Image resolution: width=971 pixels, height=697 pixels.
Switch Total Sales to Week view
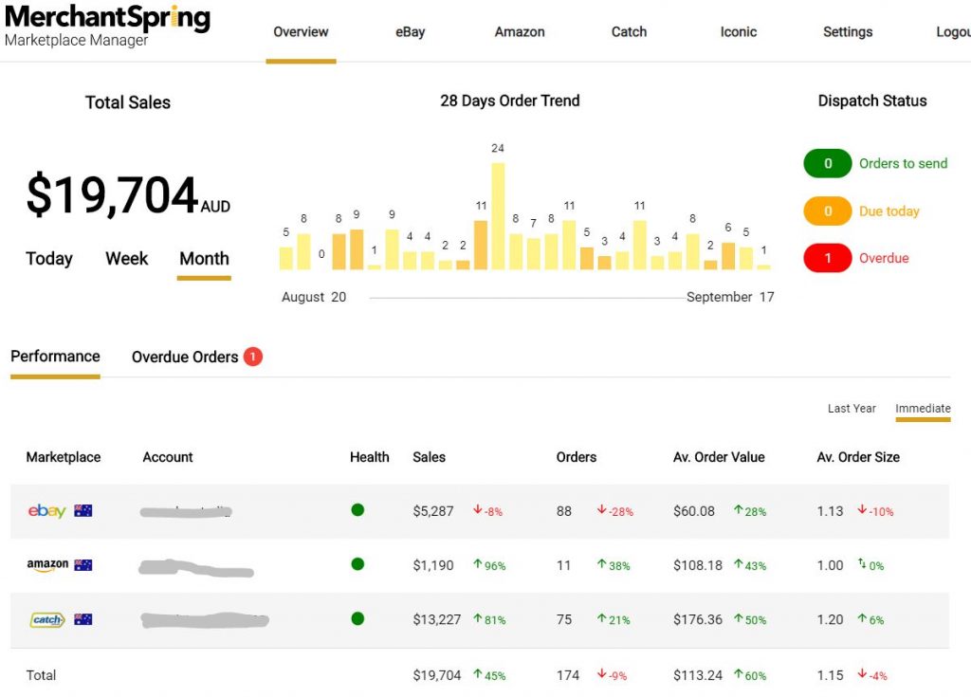coord(126,258)
